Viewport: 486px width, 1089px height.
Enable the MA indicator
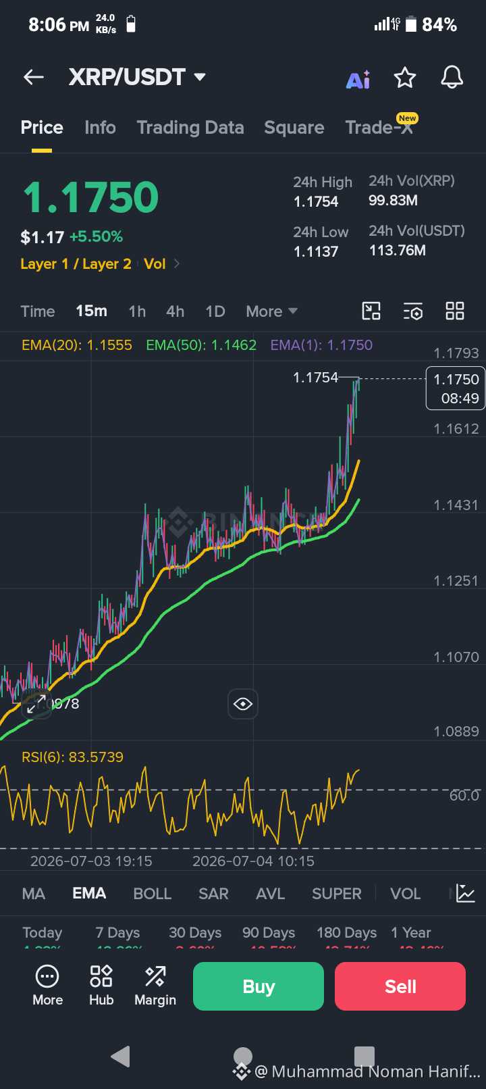tap(34, 894)
